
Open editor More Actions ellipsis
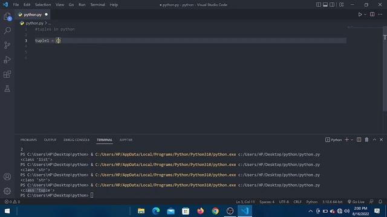coord(380,14)
